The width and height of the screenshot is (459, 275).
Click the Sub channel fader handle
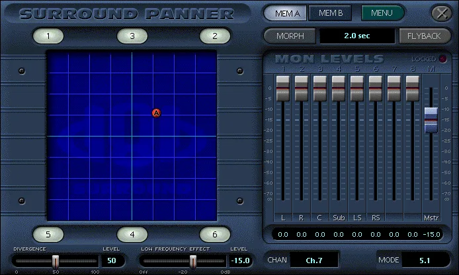coord(339,88)
